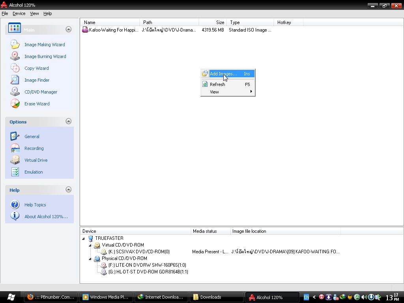Image resolution: width=404 pixels, height=303 pixels.
Task: Click the Image Making Wizard icon
Action: 15,44
